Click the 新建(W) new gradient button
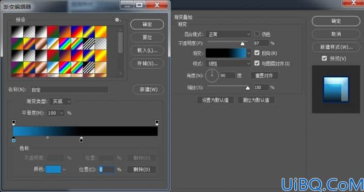 tap(149, 90)
